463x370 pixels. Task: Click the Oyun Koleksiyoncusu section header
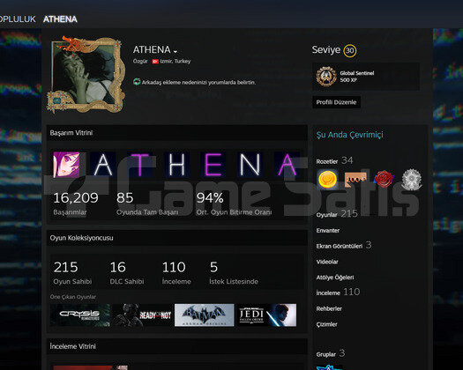coord(177,238)
